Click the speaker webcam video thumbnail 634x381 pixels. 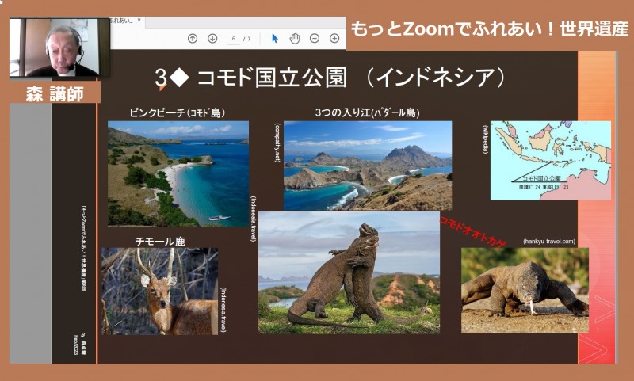coord(60,48)
